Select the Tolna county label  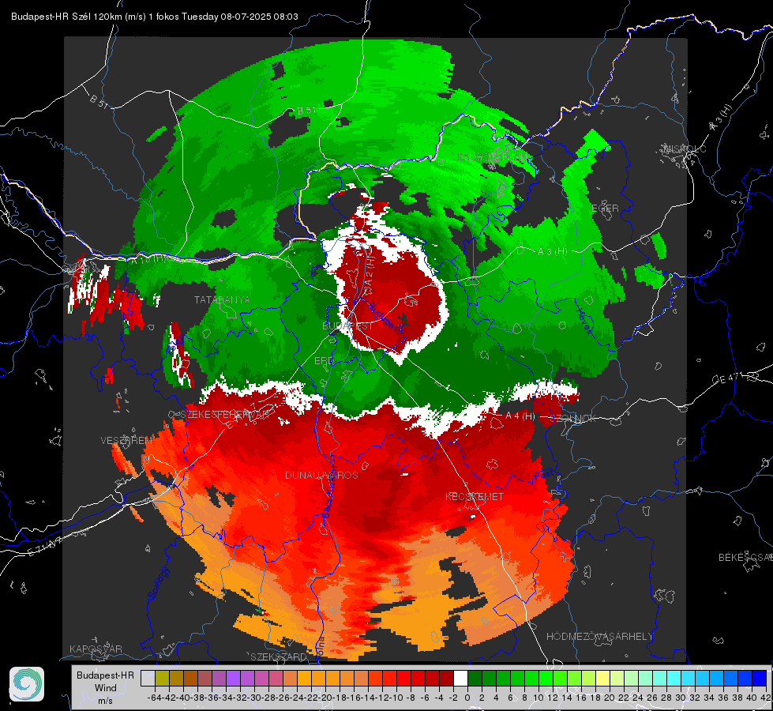(x=320, y=647)
